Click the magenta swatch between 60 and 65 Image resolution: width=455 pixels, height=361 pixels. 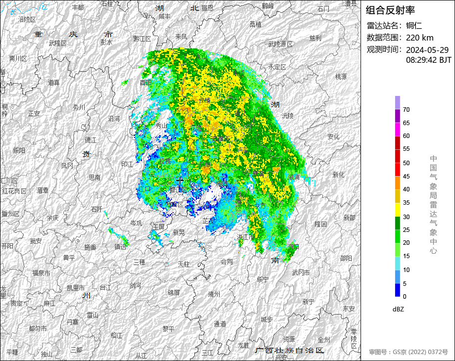(398, 129)
